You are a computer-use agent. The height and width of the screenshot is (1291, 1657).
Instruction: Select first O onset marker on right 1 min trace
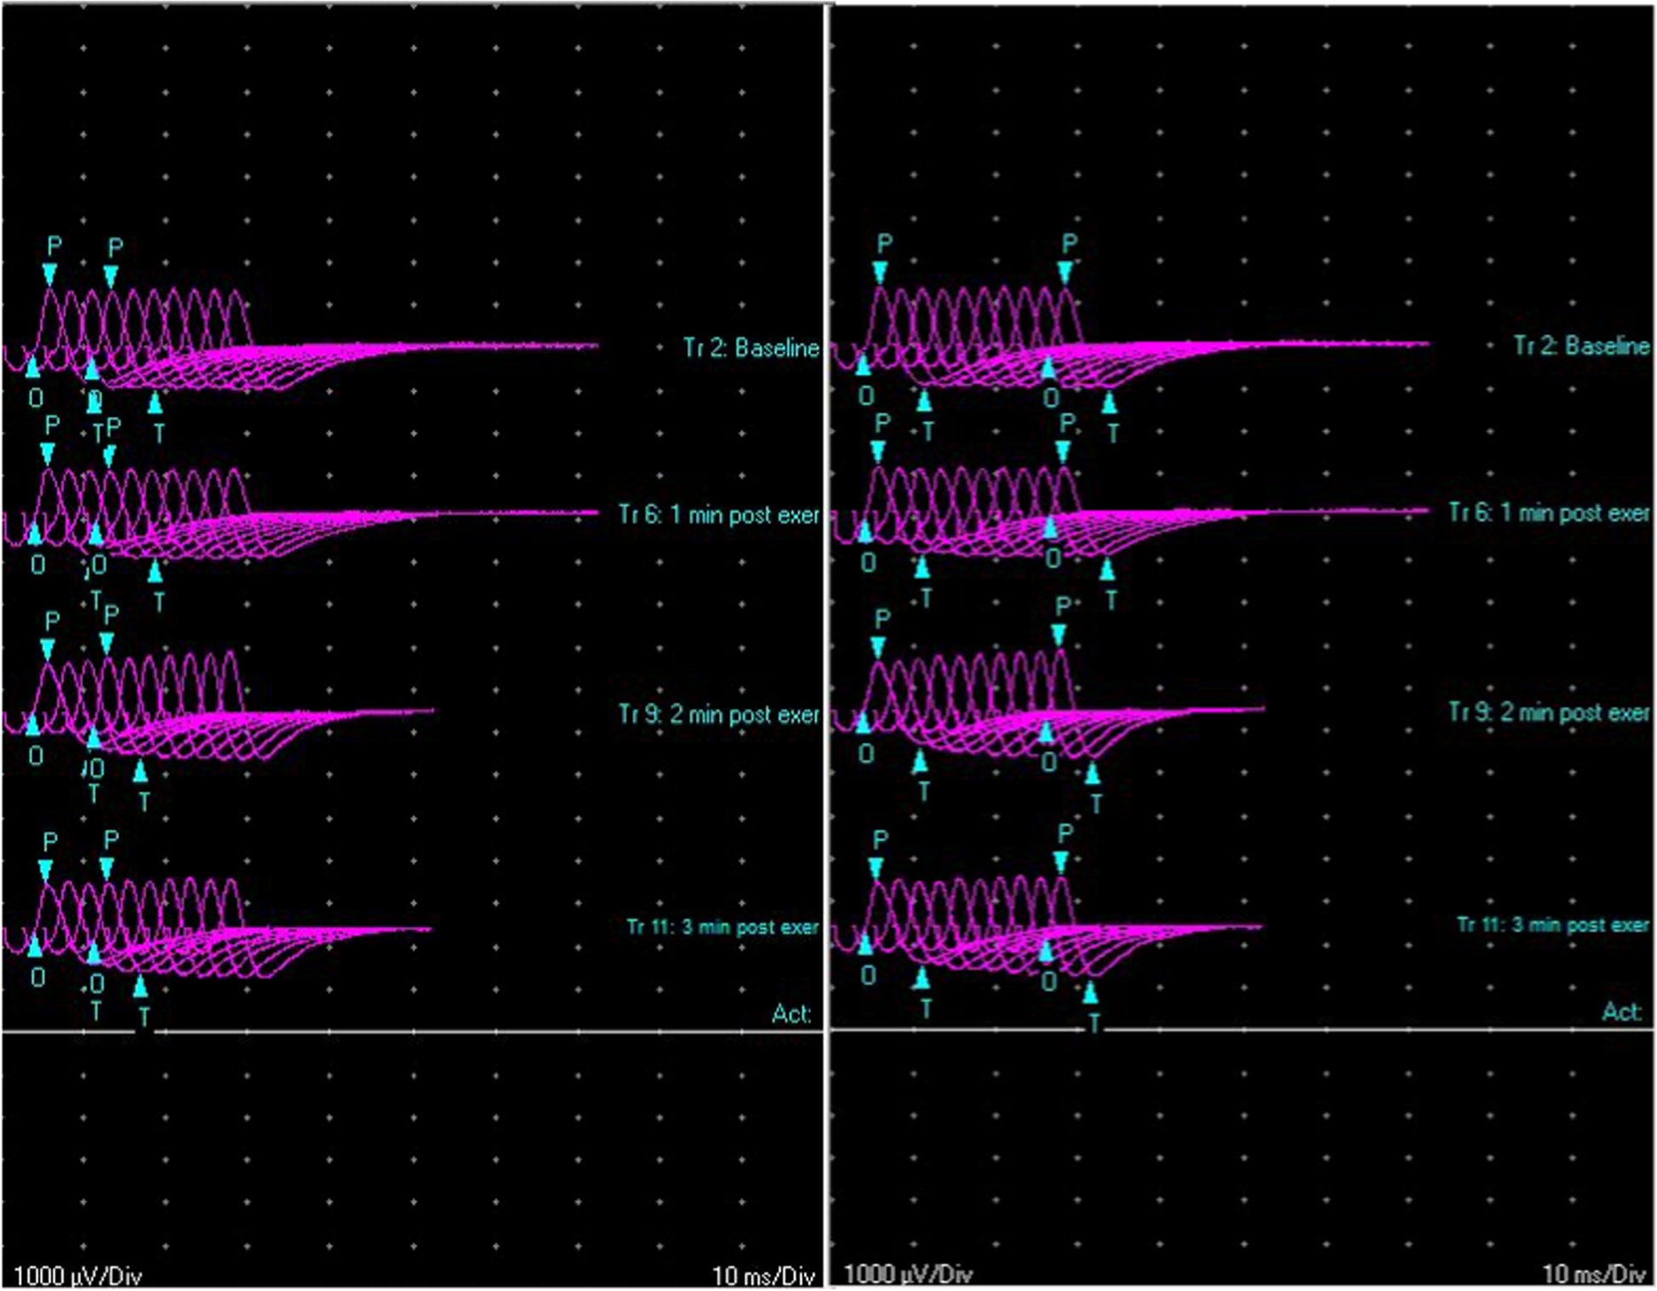point(865,532)
